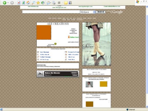Image resolution: width=148 pixels, height=111 pixels.
Task: Click the Windows flag logo
Action: 138,2
